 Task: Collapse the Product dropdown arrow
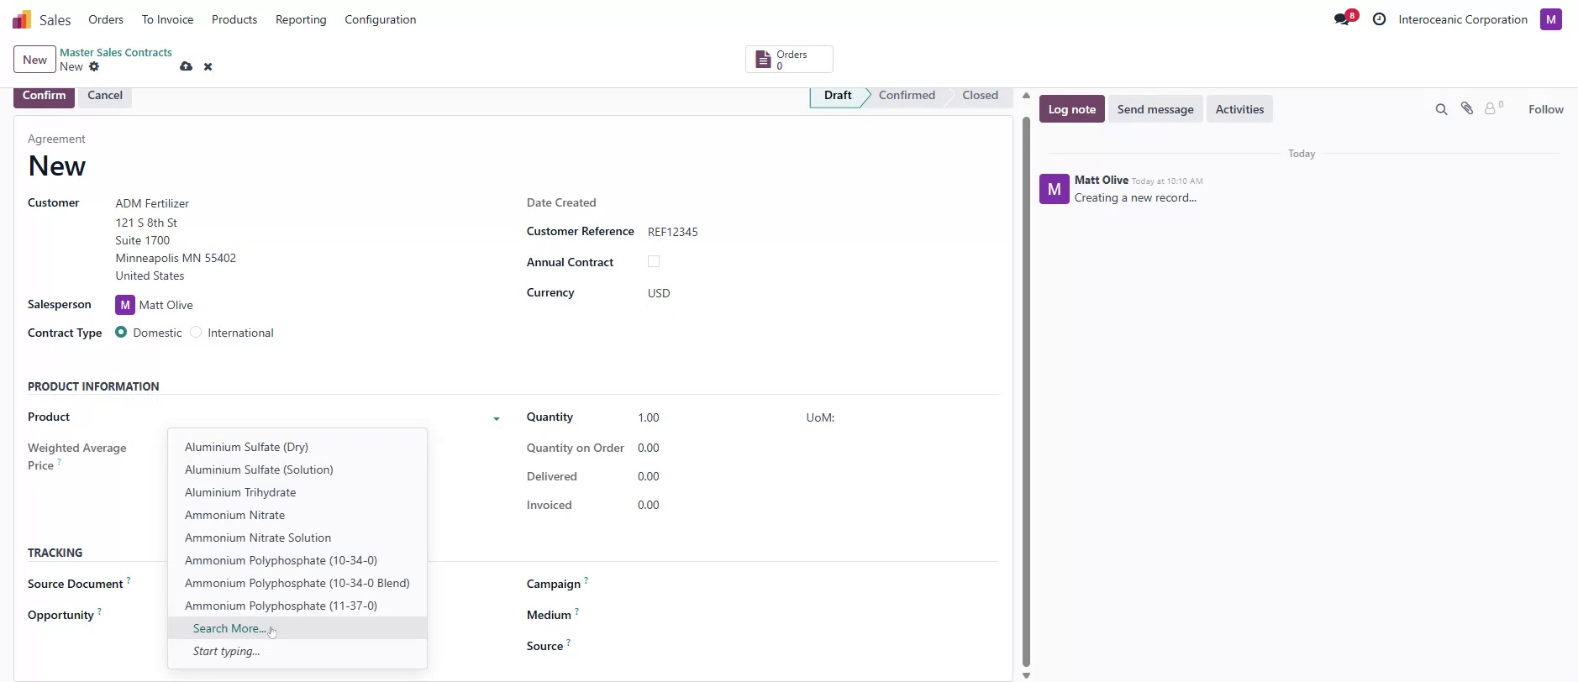[x=497, y=418]
